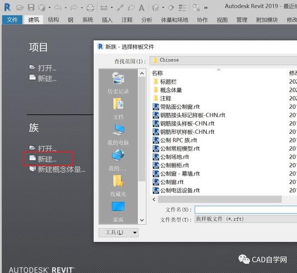
Task: Select the Text (A) tool icon
Action: (142, 8)
